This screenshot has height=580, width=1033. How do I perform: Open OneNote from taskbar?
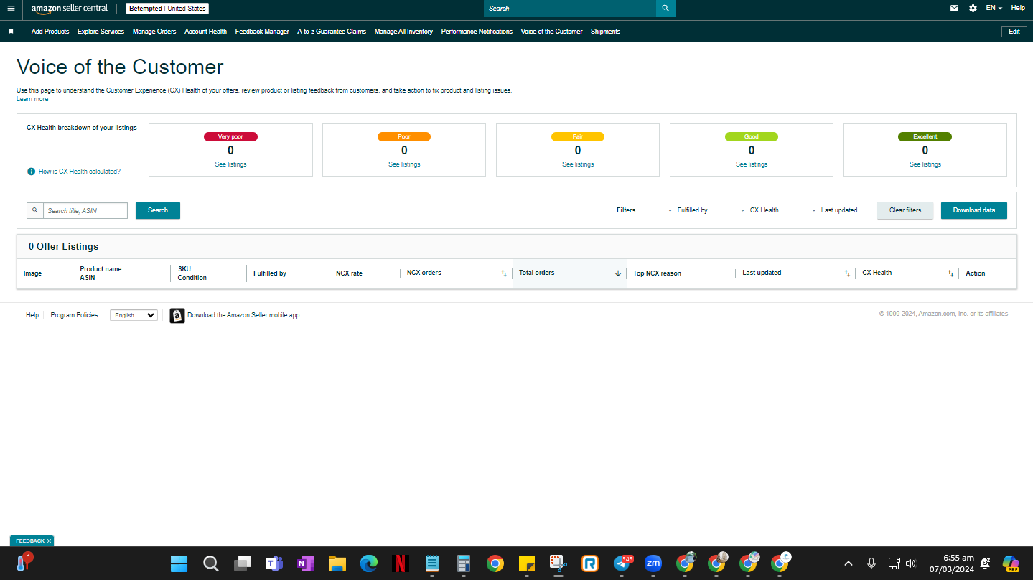click(x=306, y=563)
